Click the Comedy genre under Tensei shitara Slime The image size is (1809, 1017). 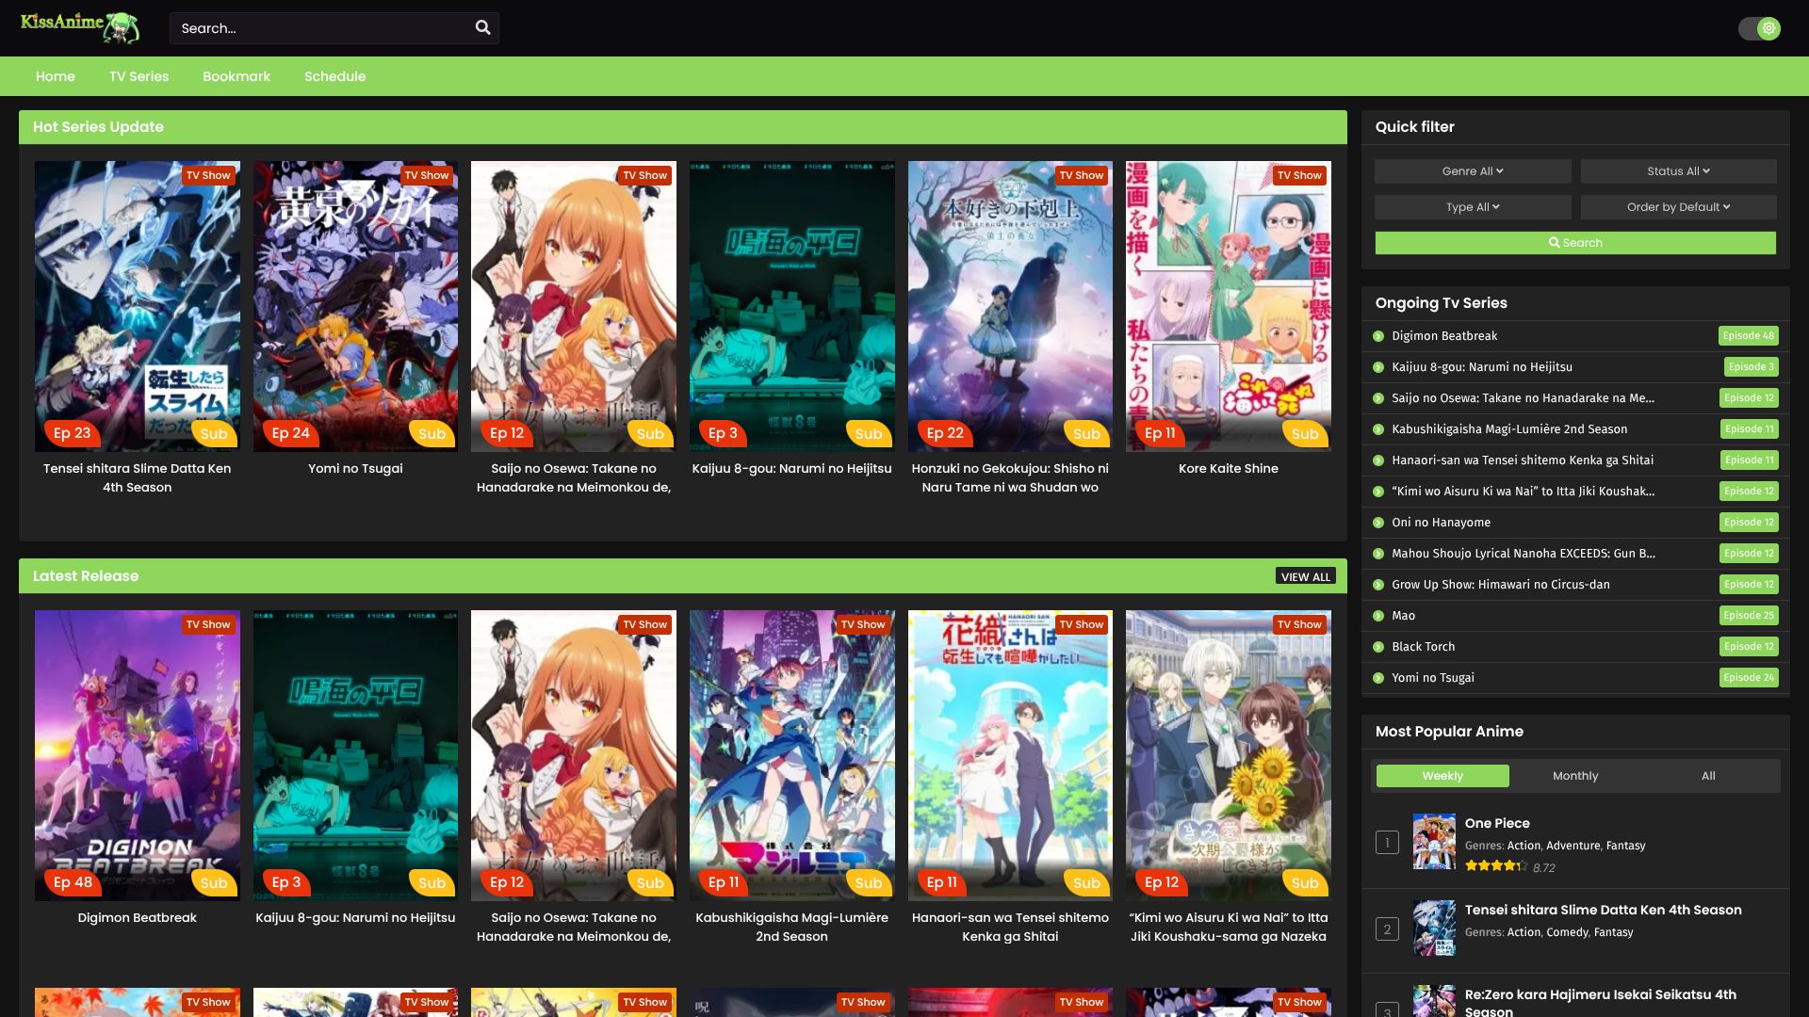(x=1567, y=932)
